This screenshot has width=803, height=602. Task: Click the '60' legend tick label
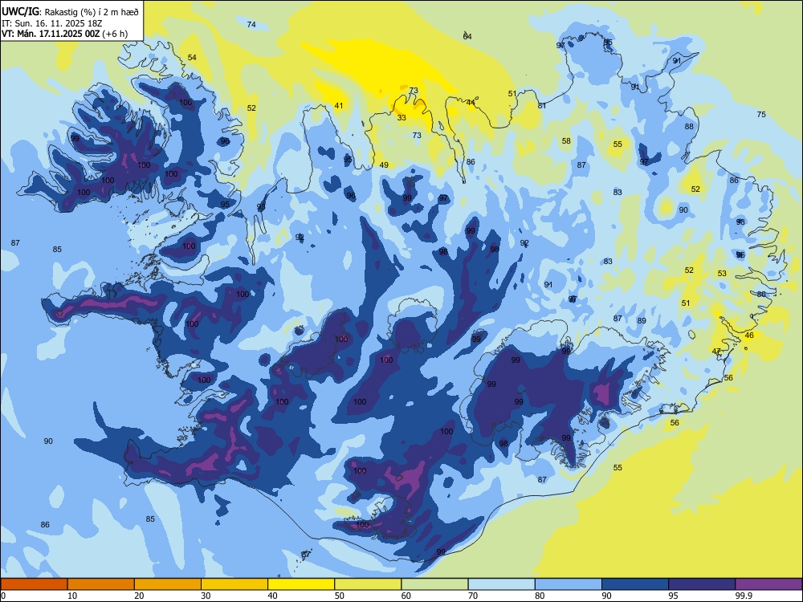tap(406, 596)
